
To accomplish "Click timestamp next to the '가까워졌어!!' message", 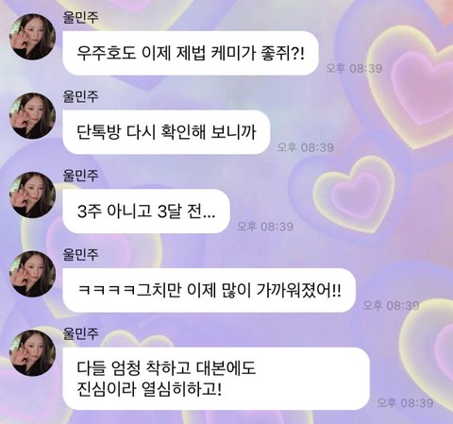I will click(x=391, y=305).
